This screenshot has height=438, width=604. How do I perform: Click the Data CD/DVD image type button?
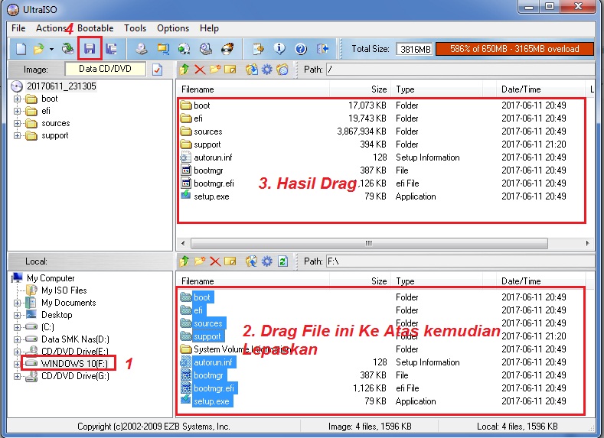click(x=105, y=70)
